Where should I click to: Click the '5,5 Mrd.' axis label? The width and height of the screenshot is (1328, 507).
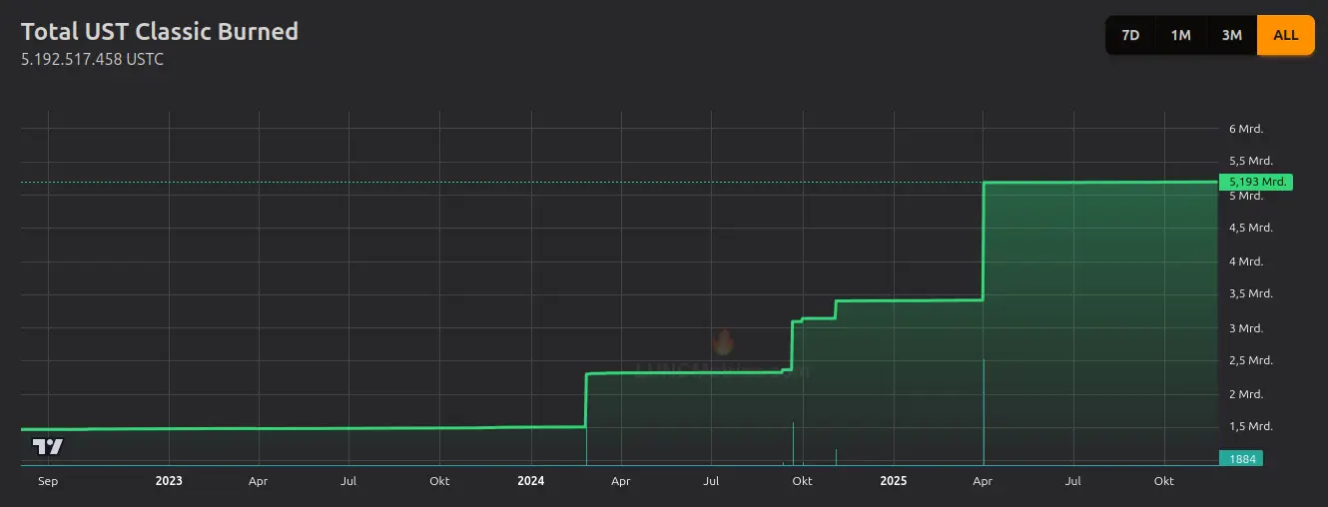pyautogui.click(x=1250, y=161)
